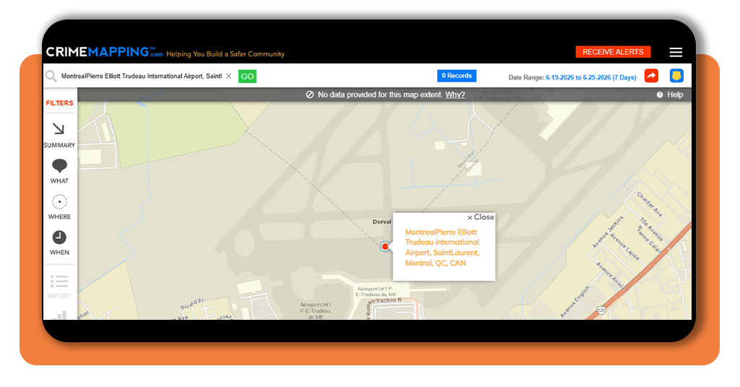This screenshot has height=387, width=740.
Task: Click the 'Avenue Jenkins' street label
Action: 608,232
